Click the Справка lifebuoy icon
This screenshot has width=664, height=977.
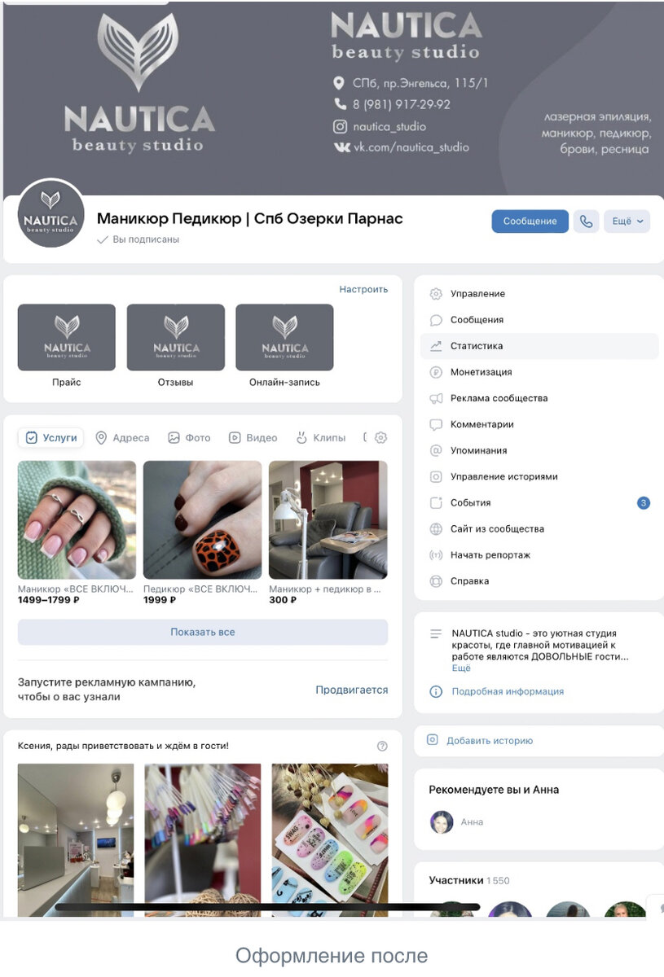(436, 581)
